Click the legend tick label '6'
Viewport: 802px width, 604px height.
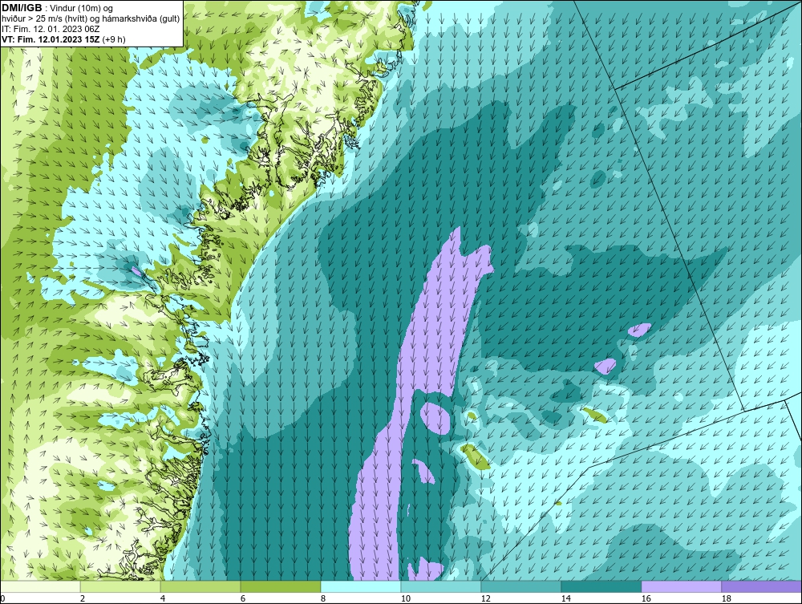pyautogui.click(x=243, y=598)
